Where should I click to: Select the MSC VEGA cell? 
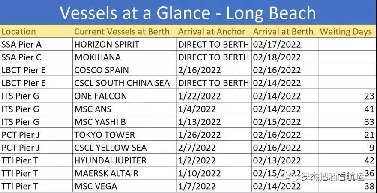tap(96, 186)
